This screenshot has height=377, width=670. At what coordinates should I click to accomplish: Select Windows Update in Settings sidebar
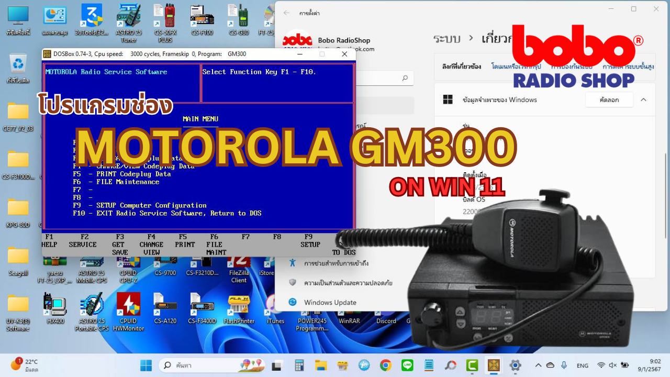(x=330, y=302)
